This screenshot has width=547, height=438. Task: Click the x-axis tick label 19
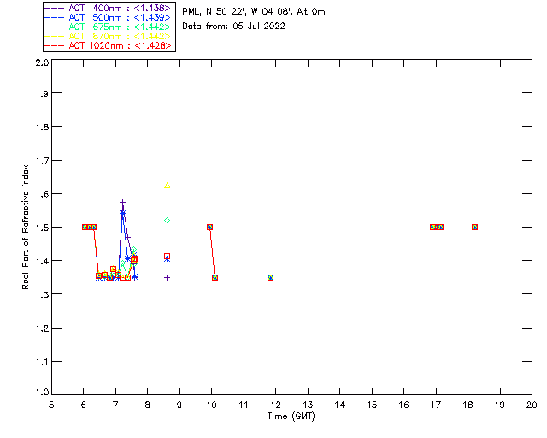click(500, 405)
